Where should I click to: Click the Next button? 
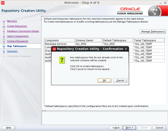(x=129, y=128)
